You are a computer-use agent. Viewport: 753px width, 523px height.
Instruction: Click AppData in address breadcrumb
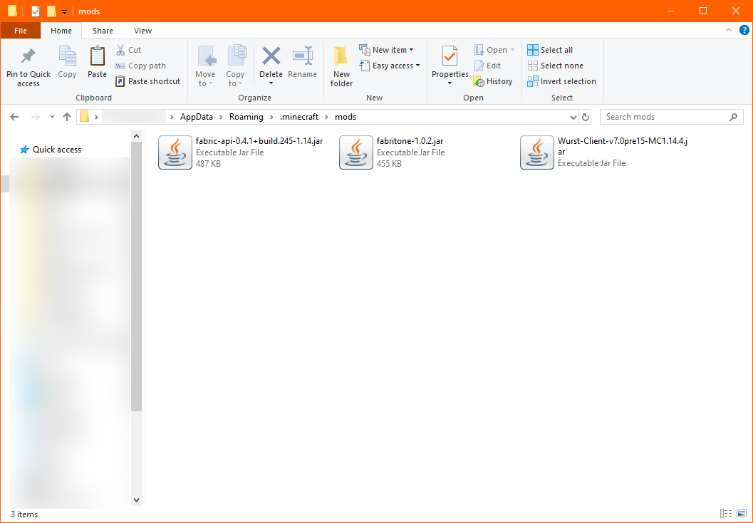click(x=197, y=117)
